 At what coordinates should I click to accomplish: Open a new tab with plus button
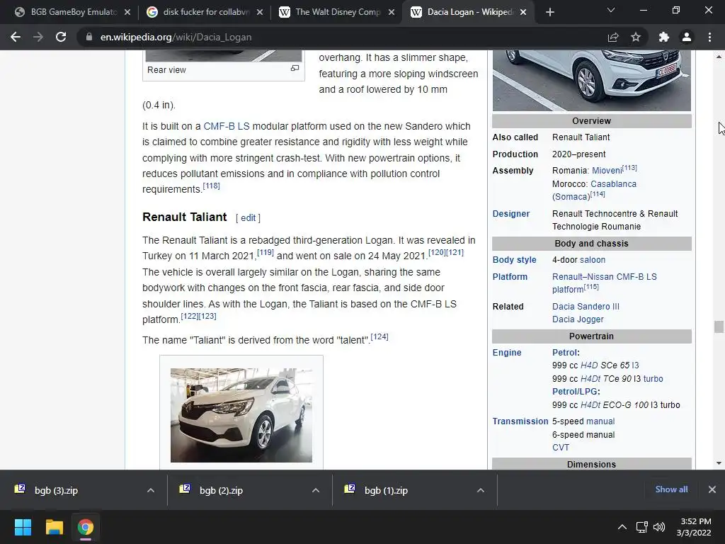coord(549,12)
